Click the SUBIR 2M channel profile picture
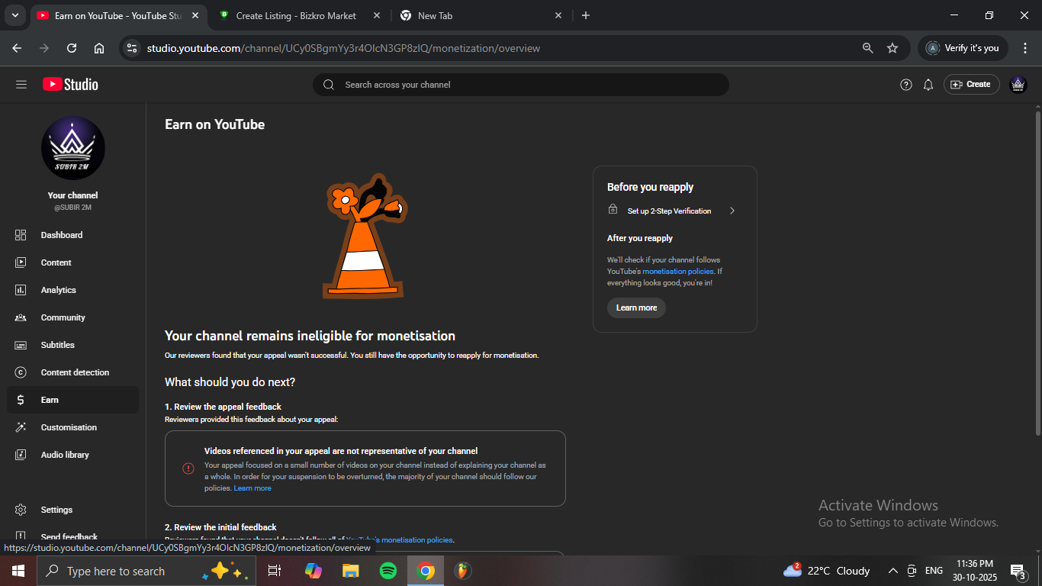The height and width of the screenshot is (586, 1042). 72,149
